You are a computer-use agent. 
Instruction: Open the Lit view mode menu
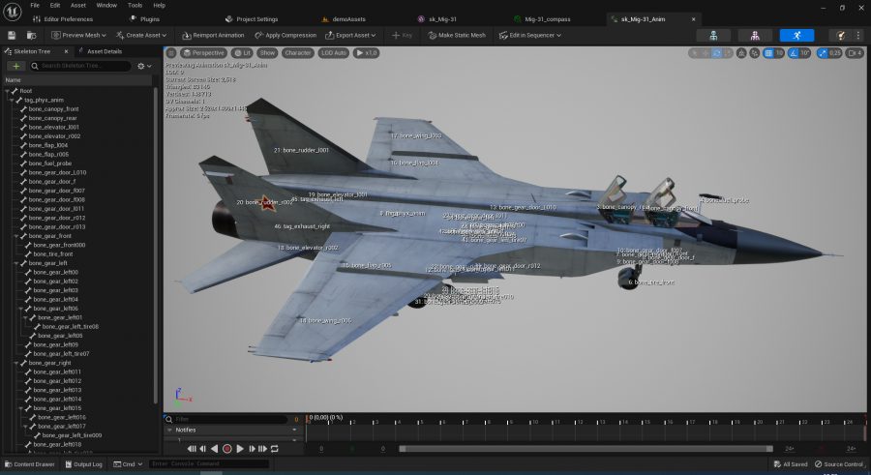pos(242,53)
